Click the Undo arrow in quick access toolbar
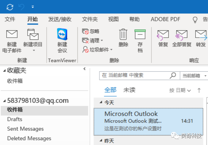 tap(21, 7)
